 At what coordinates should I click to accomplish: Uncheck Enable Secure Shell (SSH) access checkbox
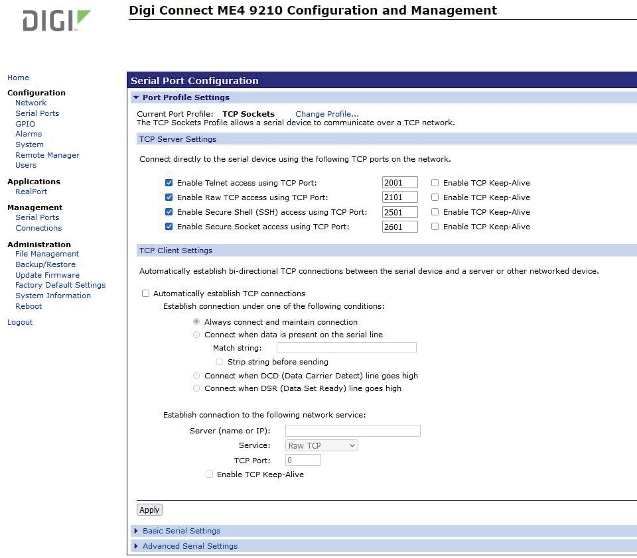click(169, 212)
